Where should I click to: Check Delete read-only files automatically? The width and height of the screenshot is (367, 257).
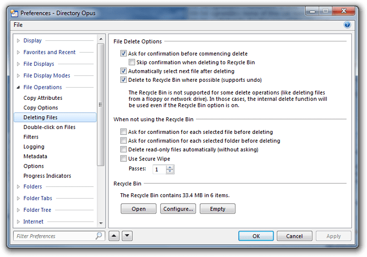tap(123, 149)
